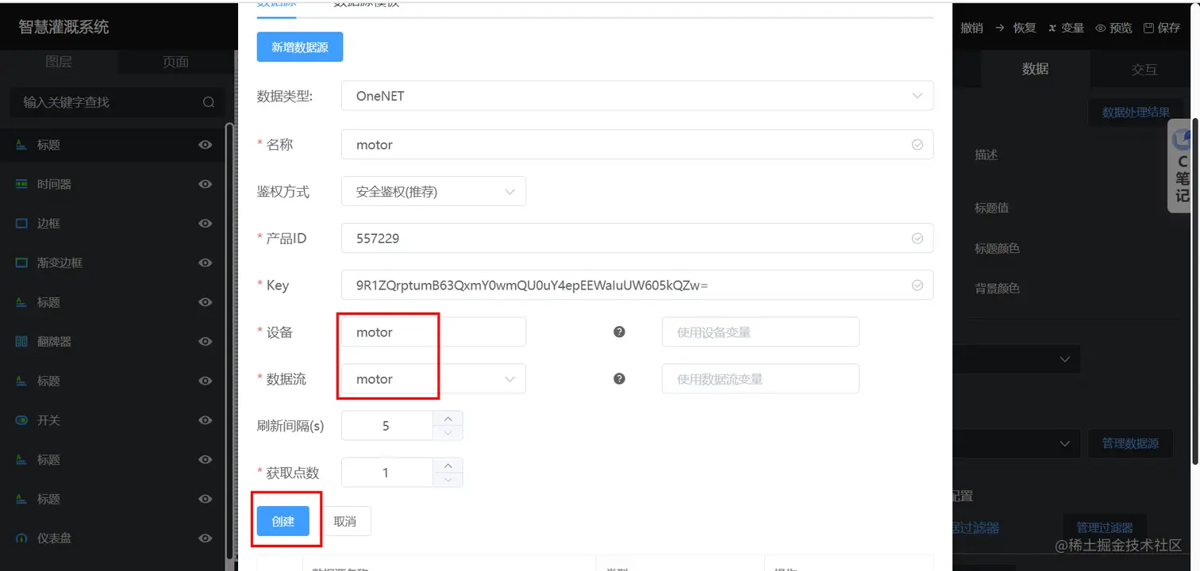
Task: Click help icon next to 数据流 field
Action: (620, 378)
